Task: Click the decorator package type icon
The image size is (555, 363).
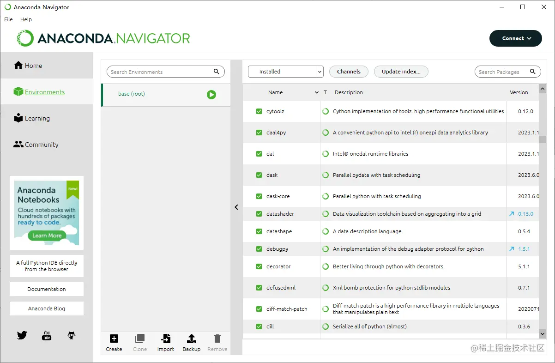Action: coord(326,266)
